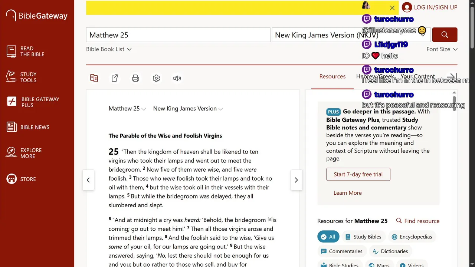
Task: Filter resources by Commentaries
Action: click(x=341, y=251)
